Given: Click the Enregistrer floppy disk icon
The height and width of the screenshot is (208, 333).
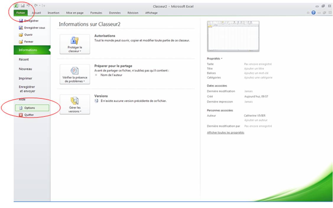Looking at the screenshot, I should pos(21,21).
